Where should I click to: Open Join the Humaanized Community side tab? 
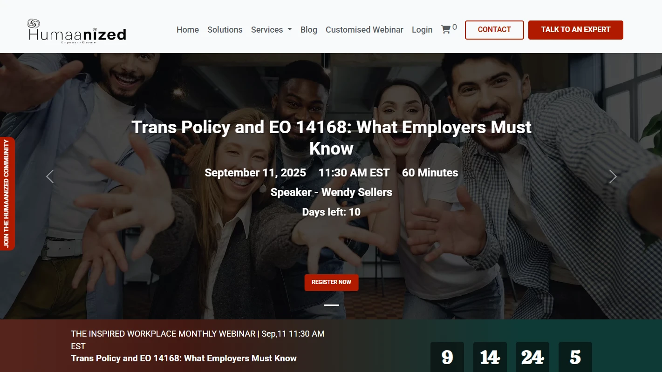[x=7, y=194]
